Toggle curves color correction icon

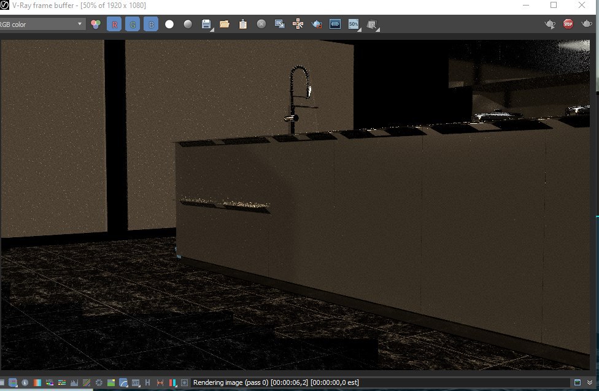click(87, 382)
